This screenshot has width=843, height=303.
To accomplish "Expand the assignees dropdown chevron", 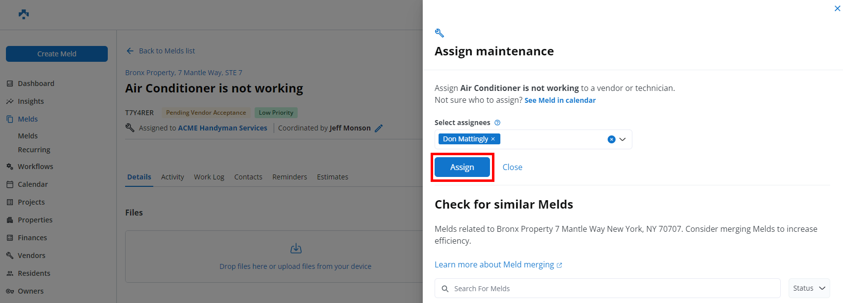I will pos(622,139).
